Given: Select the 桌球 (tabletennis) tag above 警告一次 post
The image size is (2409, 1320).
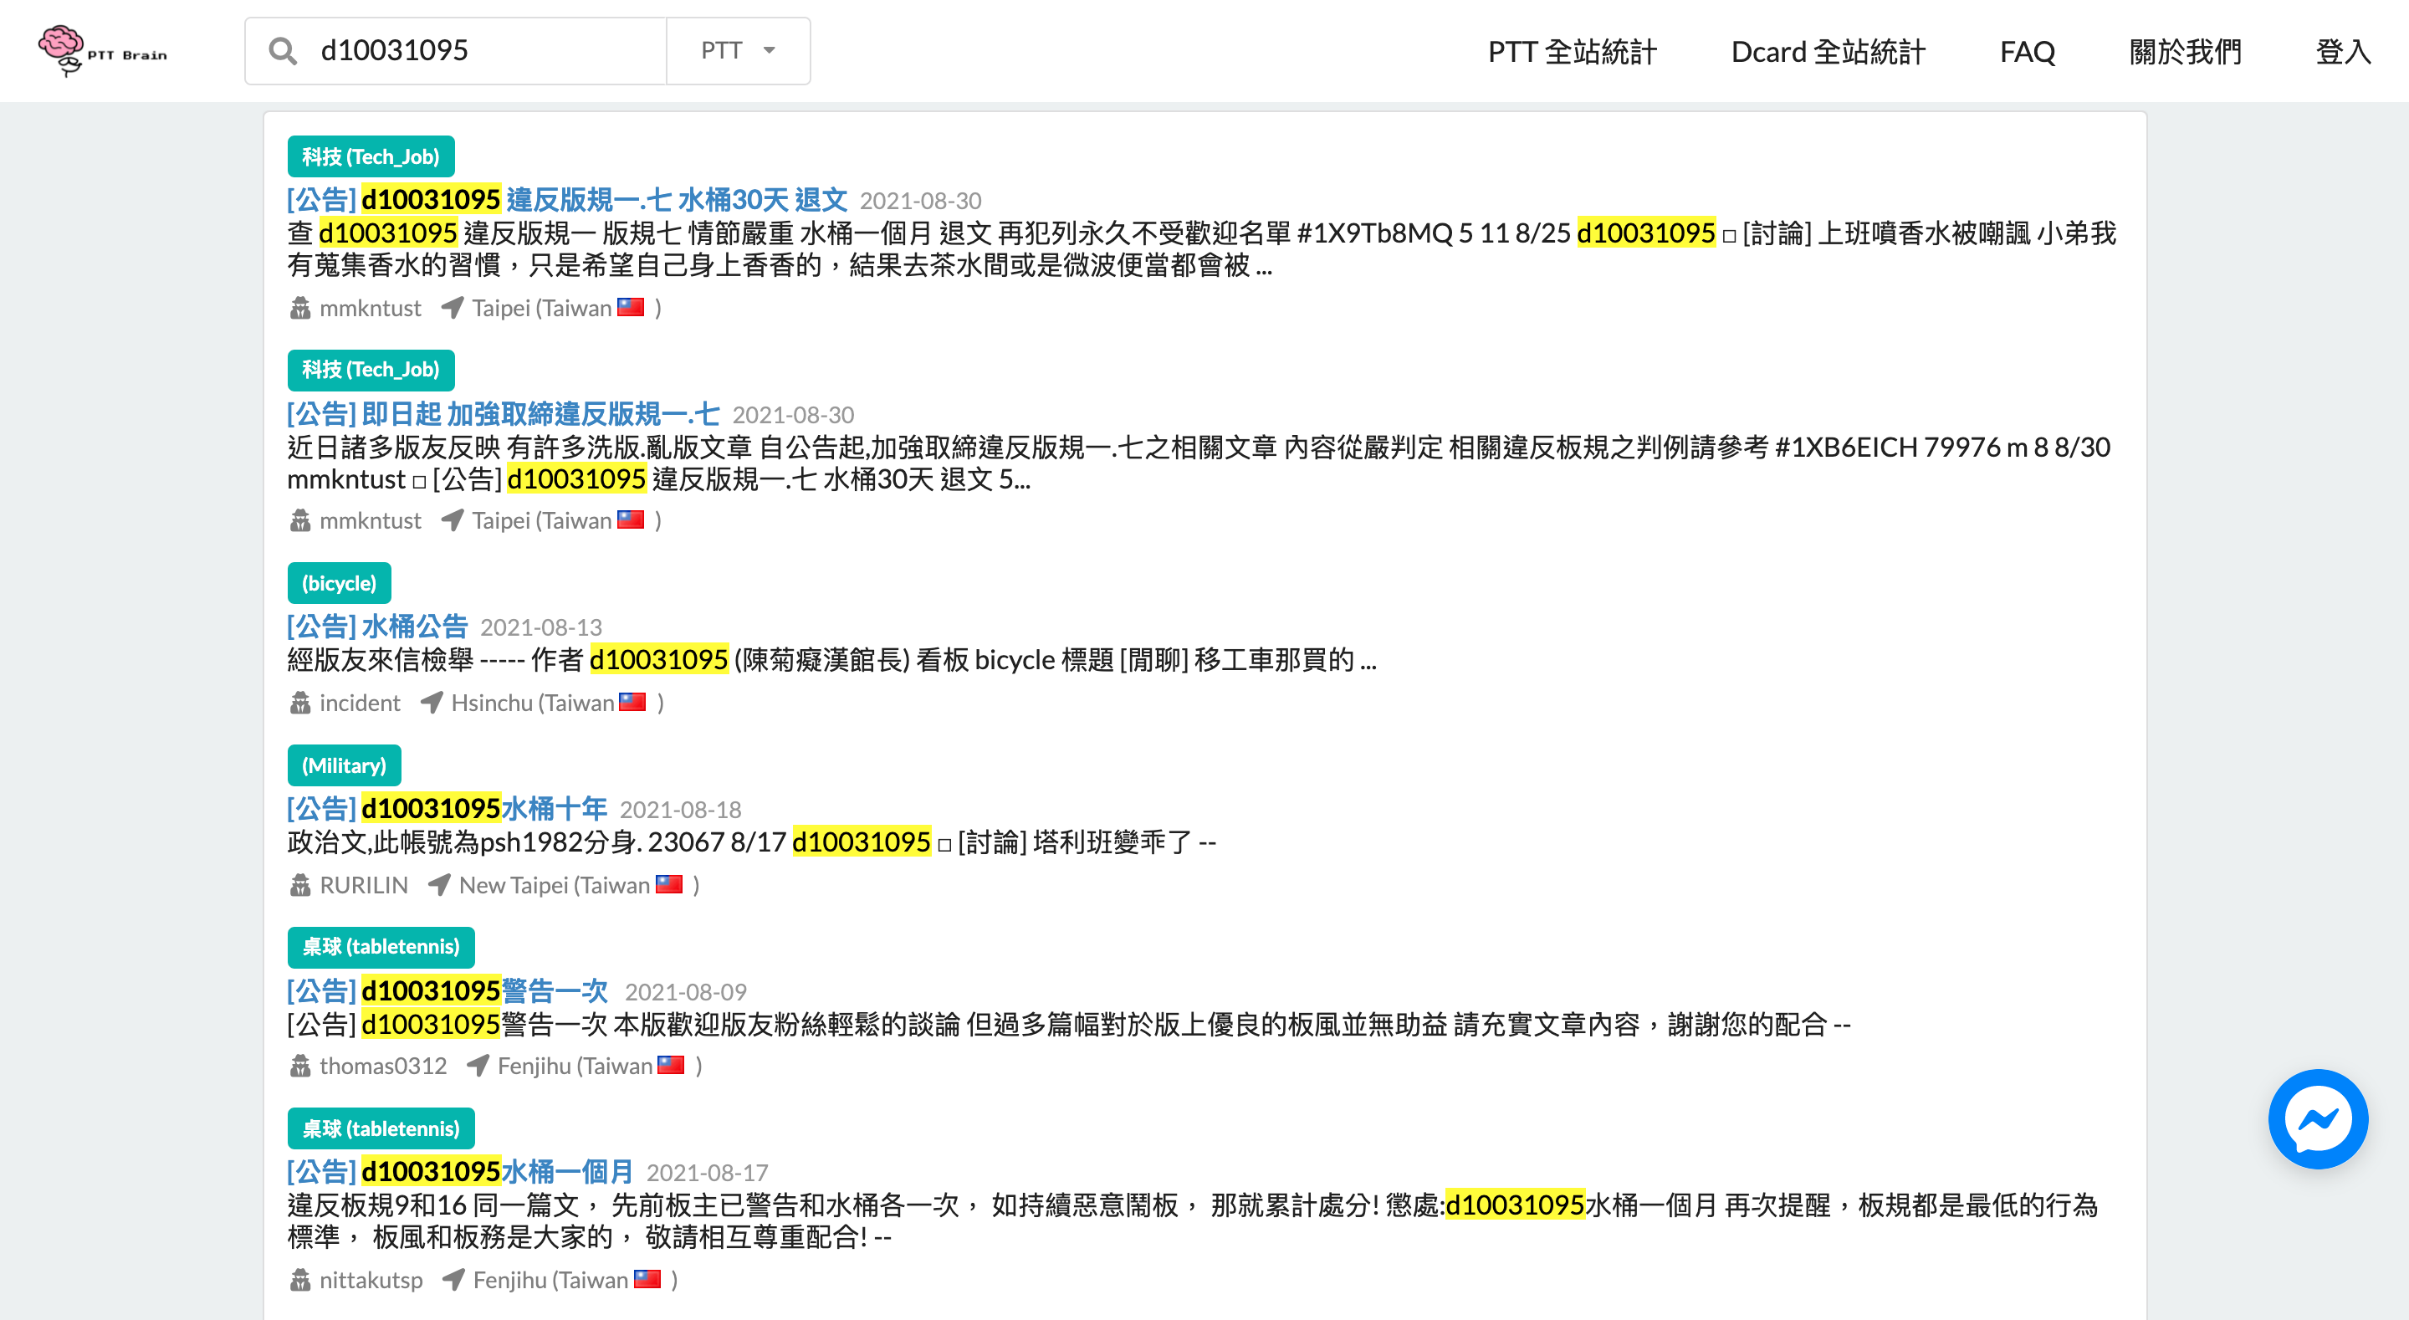Looking at the screenshot, I should (381, 947).
